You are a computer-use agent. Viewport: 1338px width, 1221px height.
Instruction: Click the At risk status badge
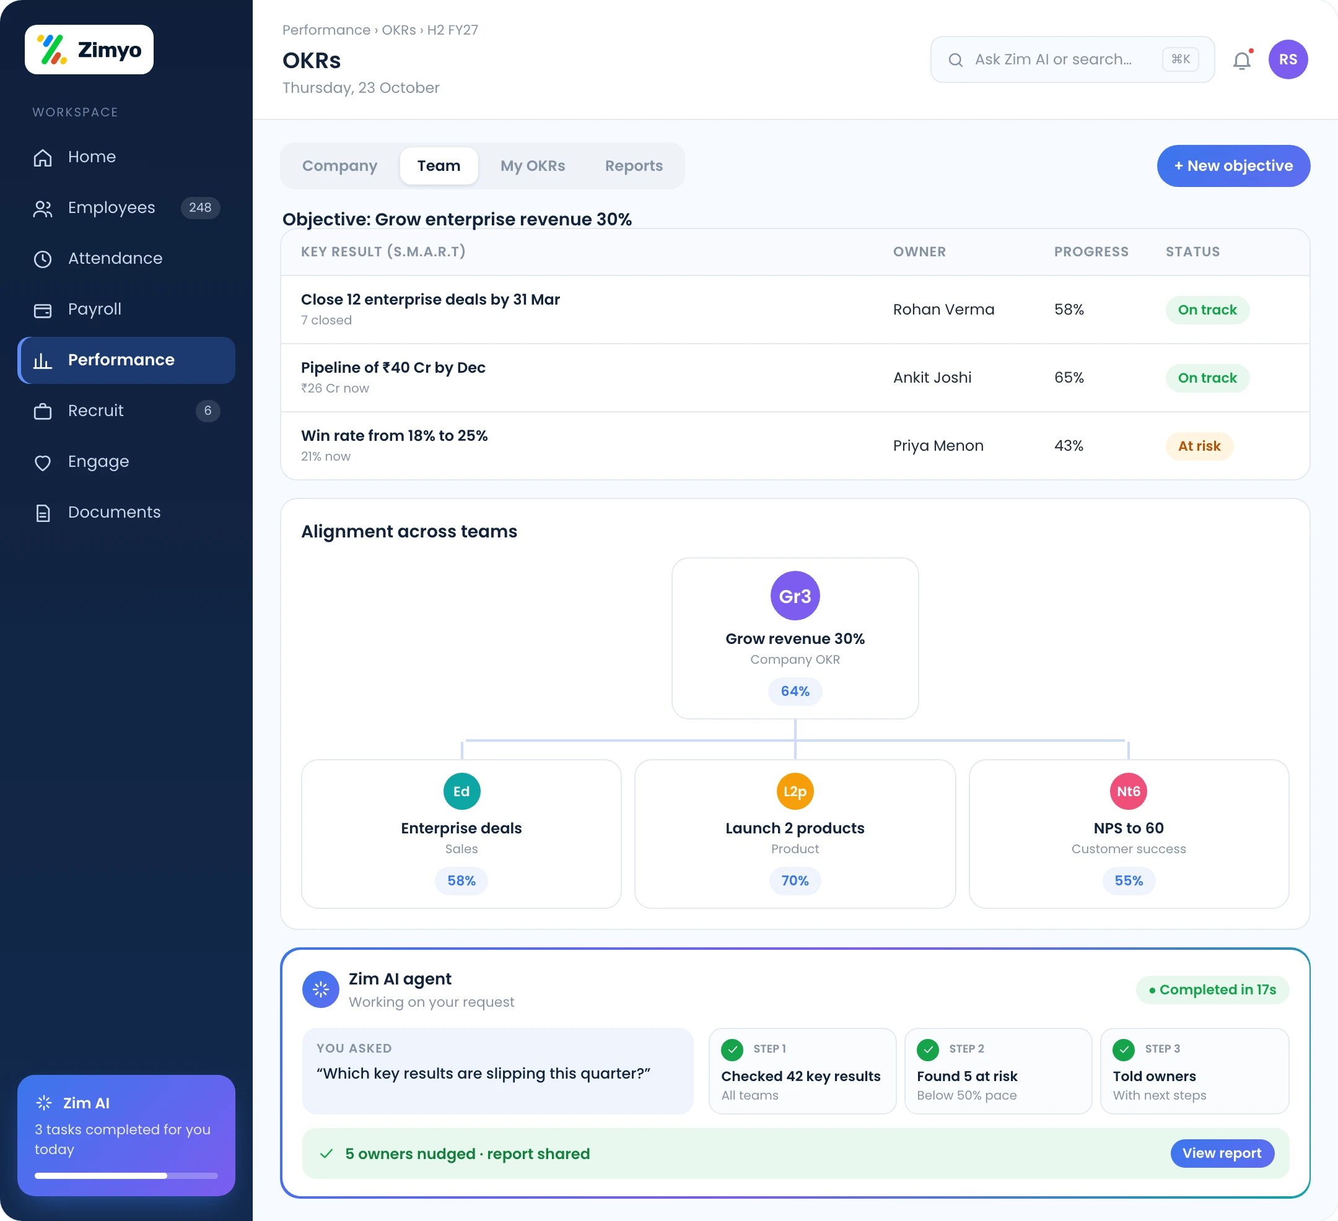[1199, 446]
